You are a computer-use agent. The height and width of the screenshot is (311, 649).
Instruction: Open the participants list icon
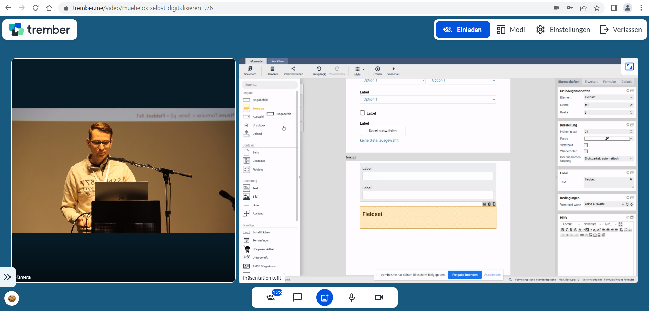271,297
